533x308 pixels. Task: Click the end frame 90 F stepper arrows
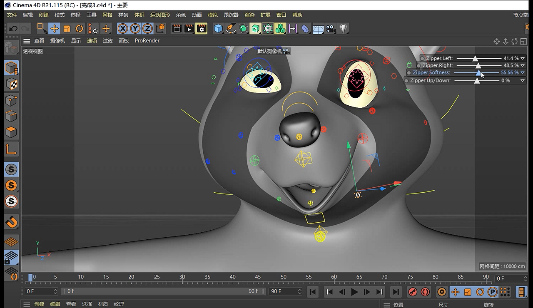click(300, 291)
